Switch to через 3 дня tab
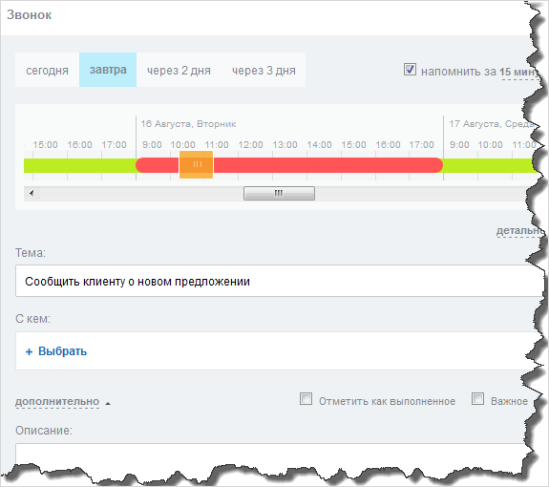549x487 pixels. pos(264,70)
